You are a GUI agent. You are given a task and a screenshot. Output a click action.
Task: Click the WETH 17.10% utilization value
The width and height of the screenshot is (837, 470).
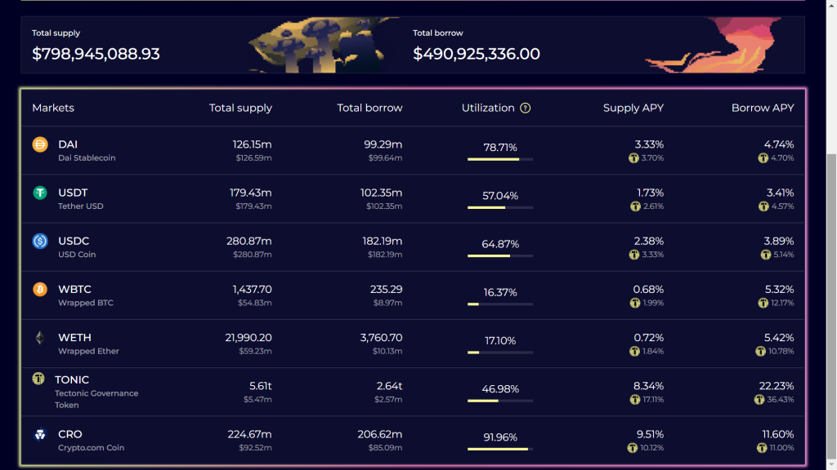click(x=500, y=340)
